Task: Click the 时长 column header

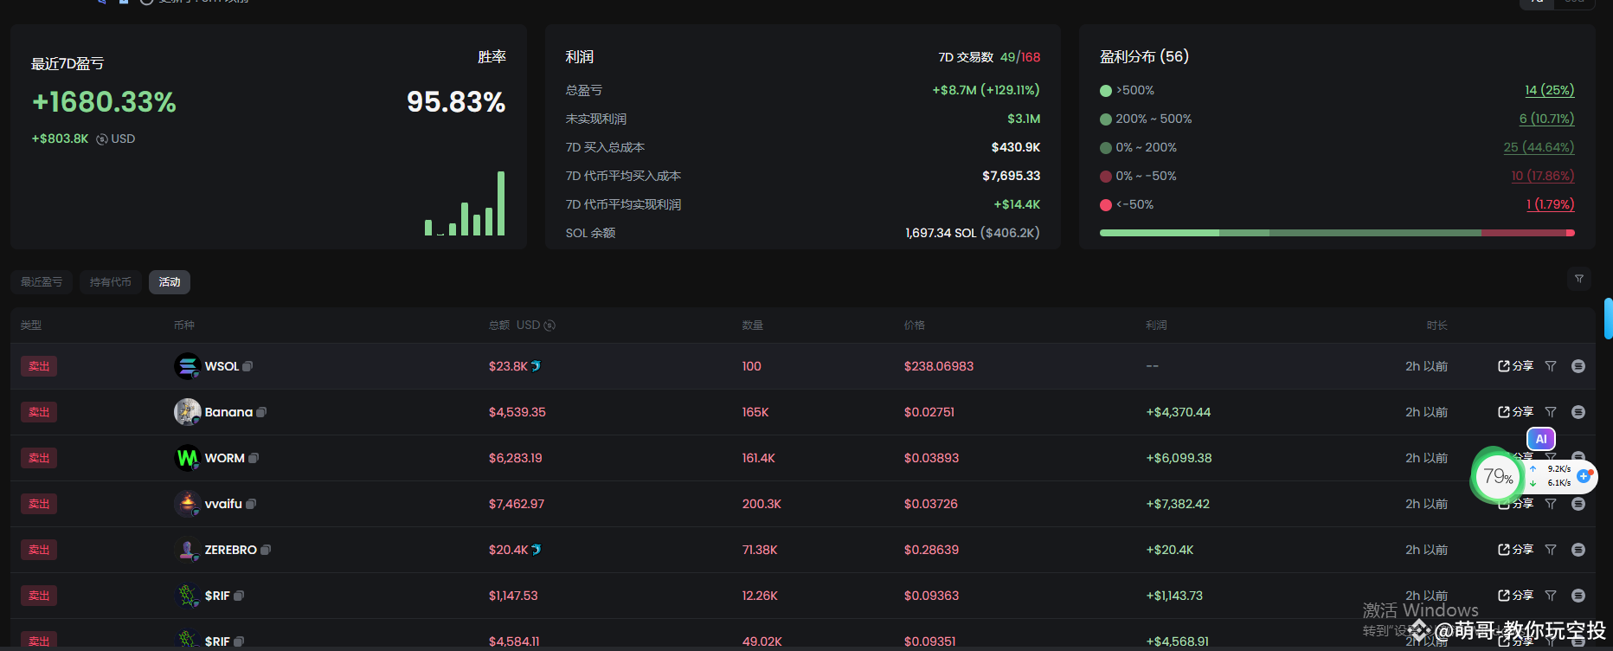Action: pos(1437,325)
